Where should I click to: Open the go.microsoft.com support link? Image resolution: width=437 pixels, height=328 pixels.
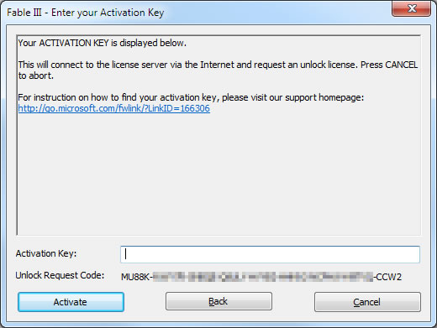click(x=114, y=108)
